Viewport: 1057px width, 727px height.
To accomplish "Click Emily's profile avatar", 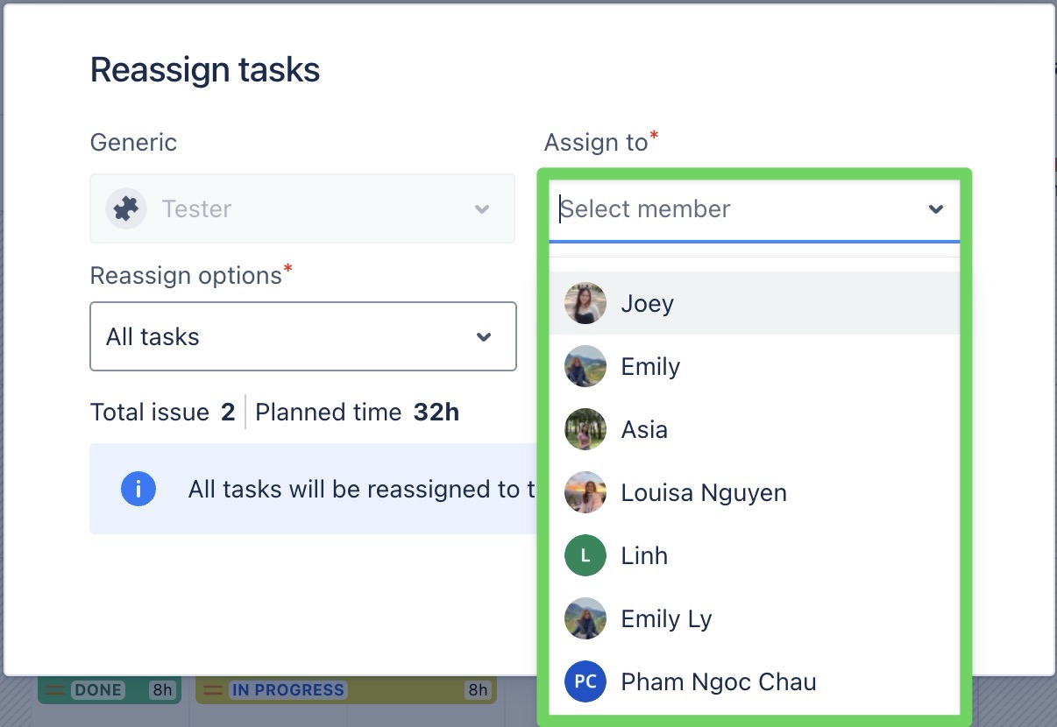I will [x=585, y=366].
